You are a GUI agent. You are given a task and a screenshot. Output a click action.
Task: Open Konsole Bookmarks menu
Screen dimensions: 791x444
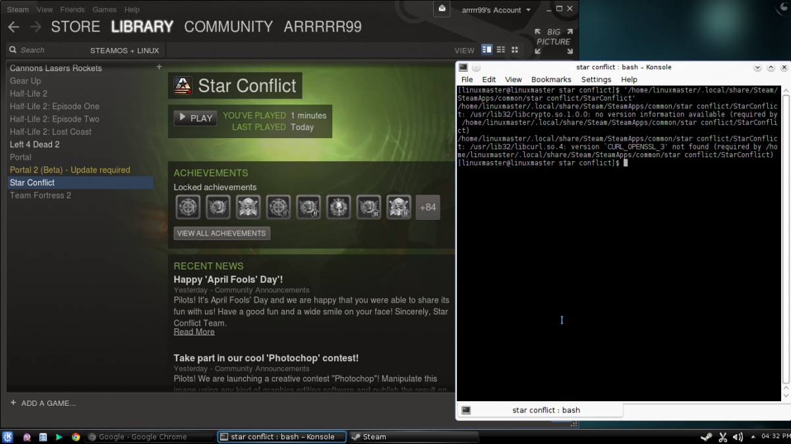click(x=551, y=80)
